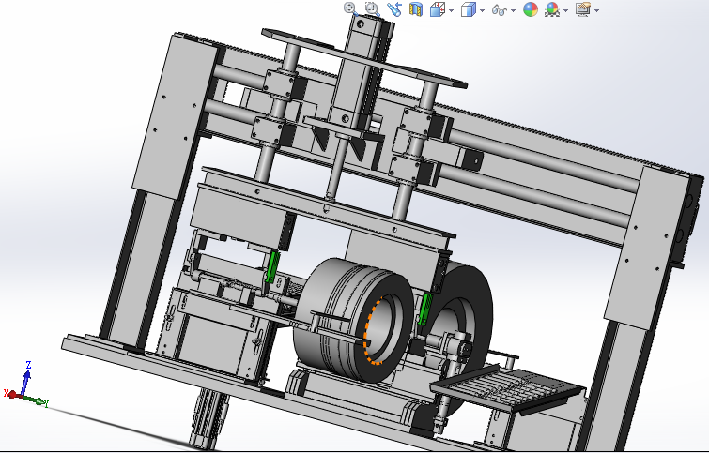Expand the View Settings dropdown arrow

[597, 10]
